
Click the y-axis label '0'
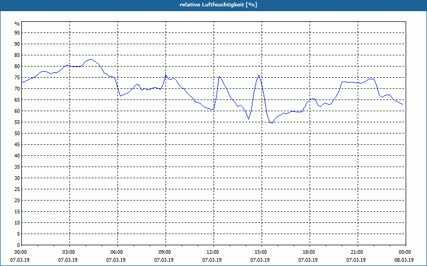[19, 245]
